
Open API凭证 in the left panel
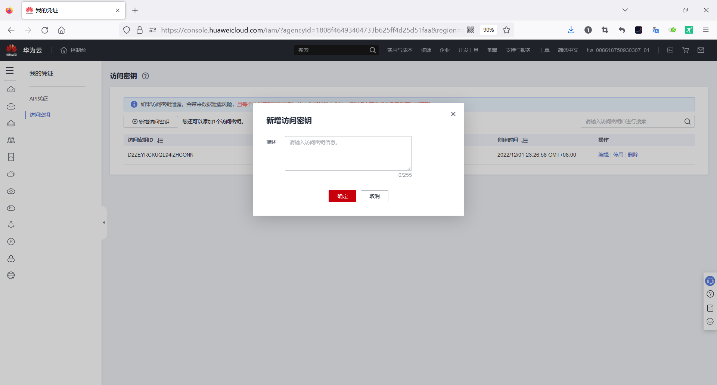click(39, 99)
